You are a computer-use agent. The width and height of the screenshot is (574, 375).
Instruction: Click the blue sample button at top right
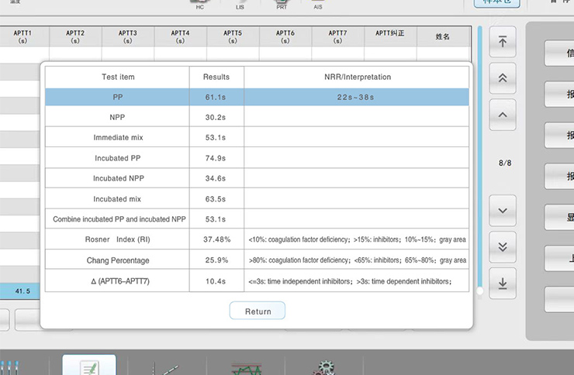pos(496,3)
